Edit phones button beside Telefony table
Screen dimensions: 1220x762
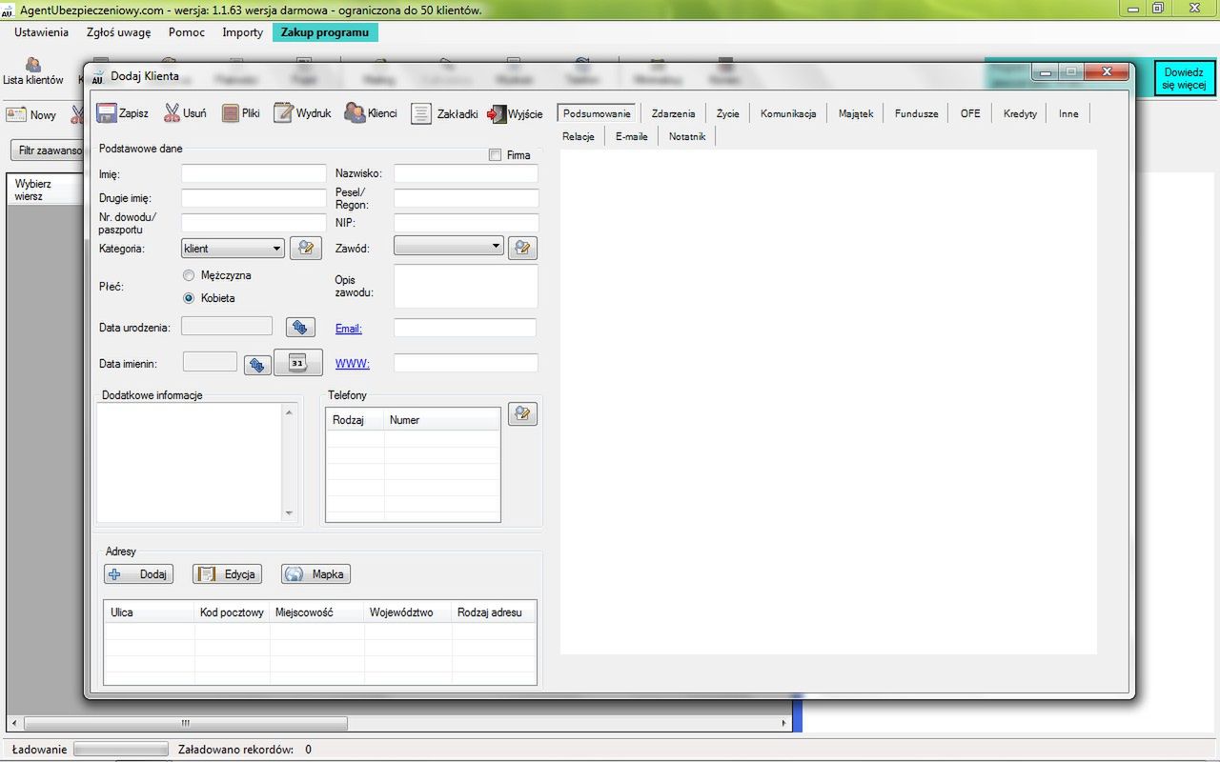coord(522,413)
